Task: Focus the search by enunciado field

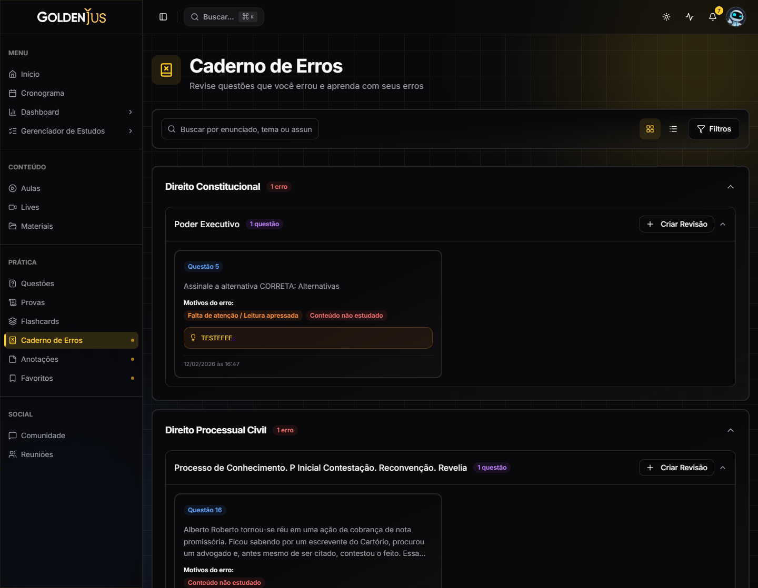Action: (240, 129)
